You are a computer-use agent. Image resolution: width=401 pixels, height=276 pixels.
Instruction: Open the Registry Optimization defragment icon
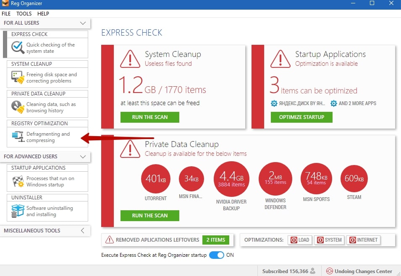click(18, 137)
